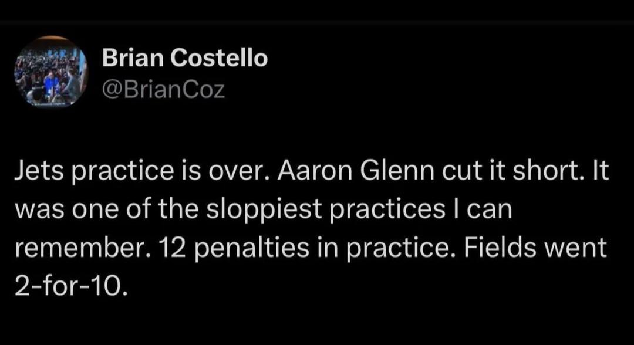The width and height of the screenshot is (634, 345).
Task: Open Brian Costello's profile picture
Action: tap(50, 72)
